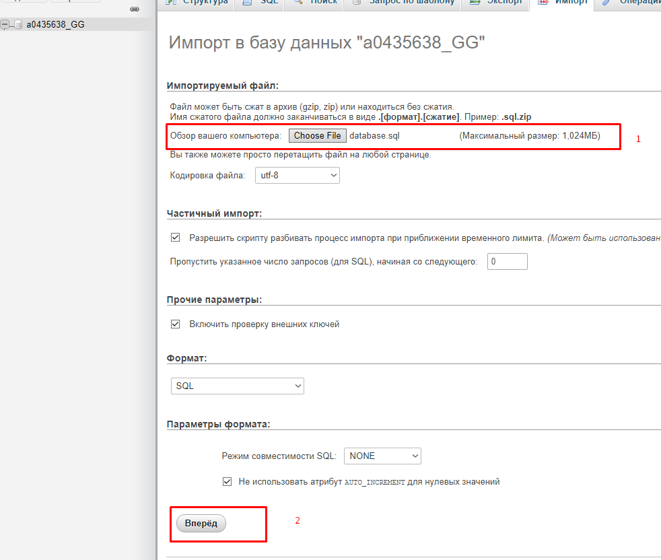This screenshot has width=661, height=560.
Task: Open the SQL format dropdown
Action: [x=238, y=386]
